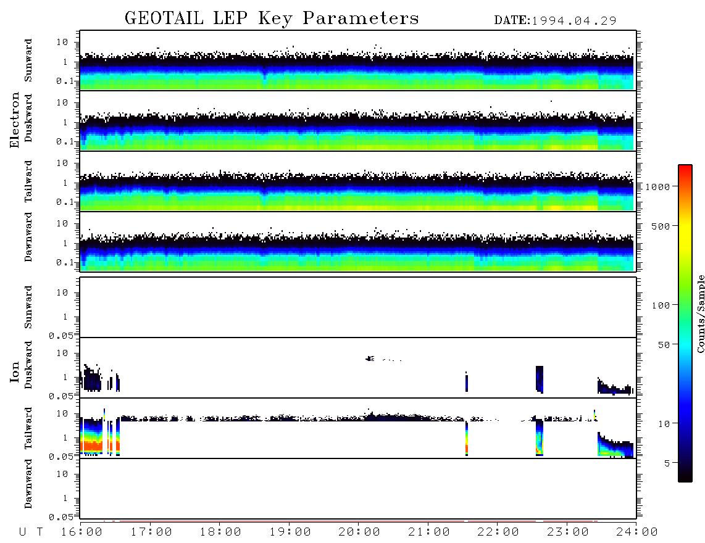This screenshot has width=705, height=543.
Task: Click the 17:00 time axis label
Action: pyautogui.click(x=151, y=532)
